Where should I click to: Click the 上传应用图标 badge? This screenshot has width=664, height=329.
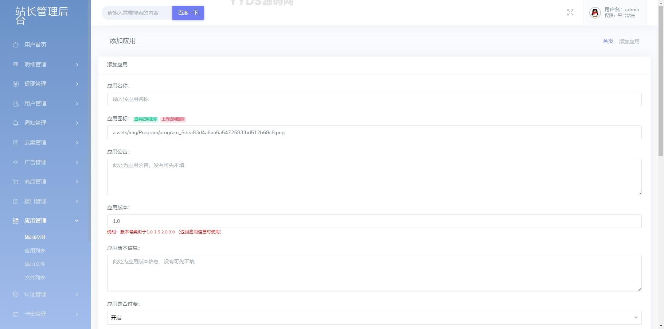click(173, 119)
